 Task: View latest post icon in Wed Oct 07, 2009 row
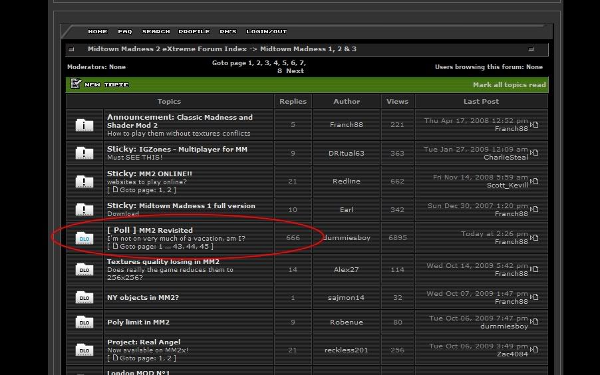[x=534, y=297]
